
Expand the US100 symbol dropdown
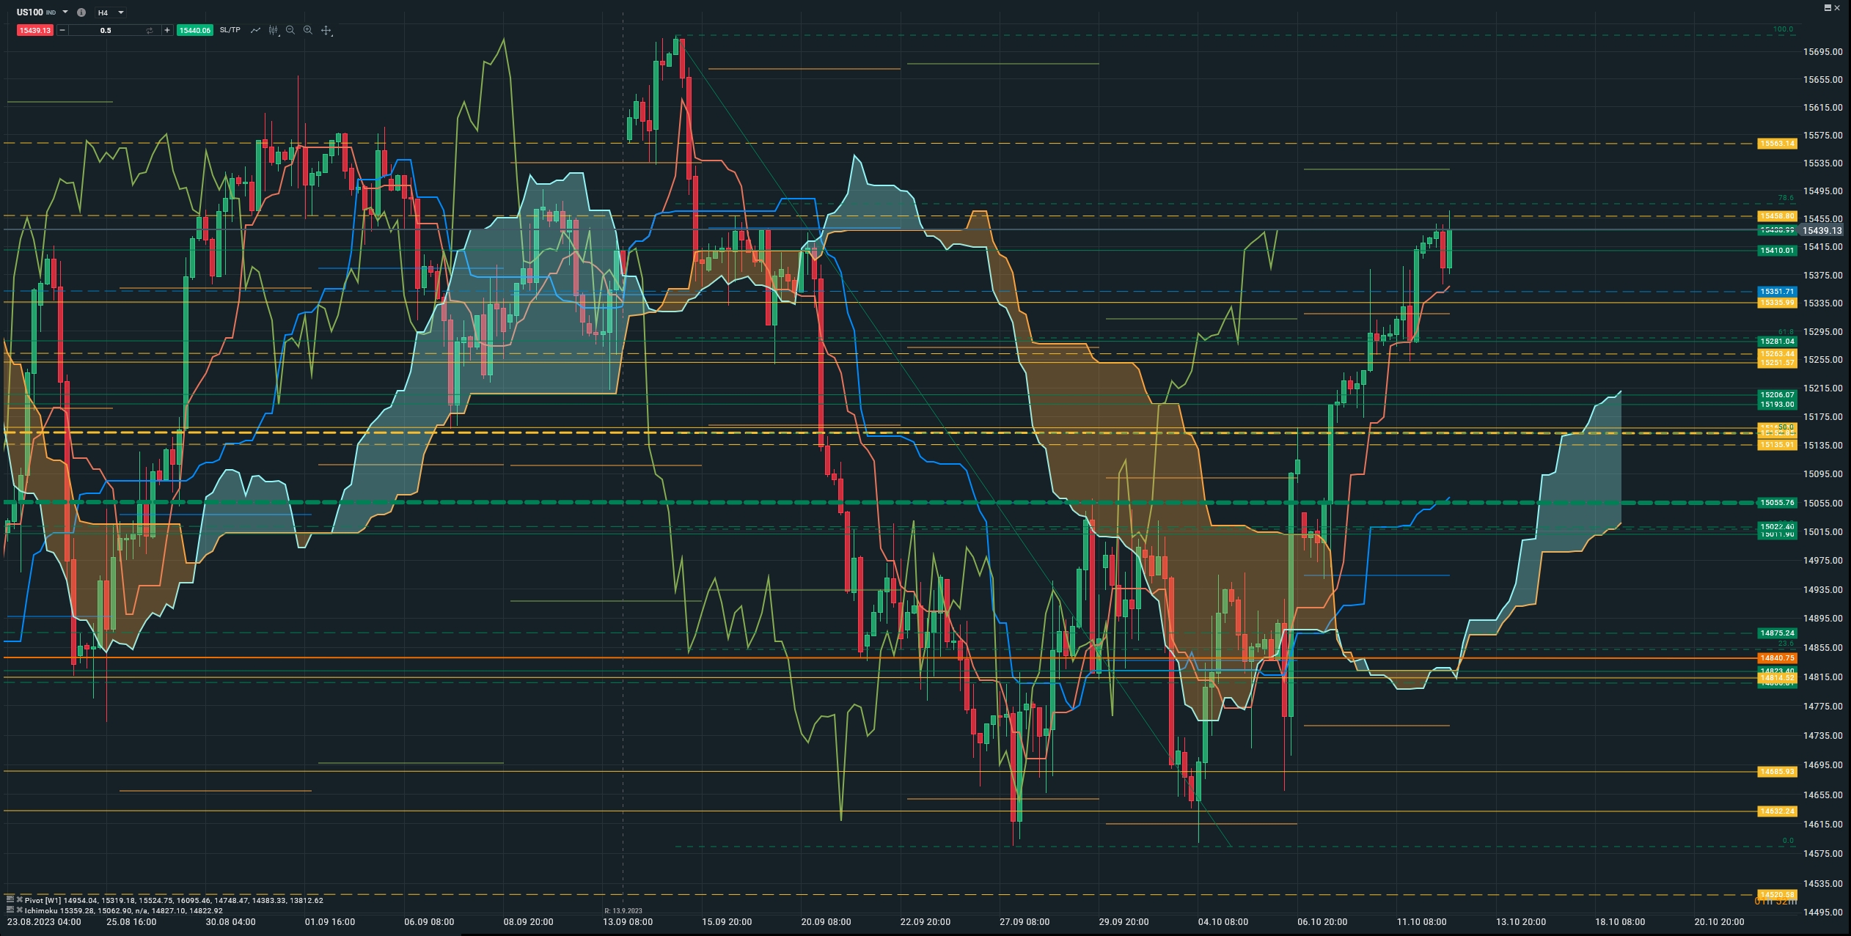65,12
